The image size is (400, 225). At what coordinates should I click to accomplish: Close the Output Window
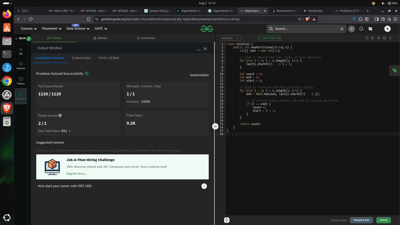(x=205, y=49)
